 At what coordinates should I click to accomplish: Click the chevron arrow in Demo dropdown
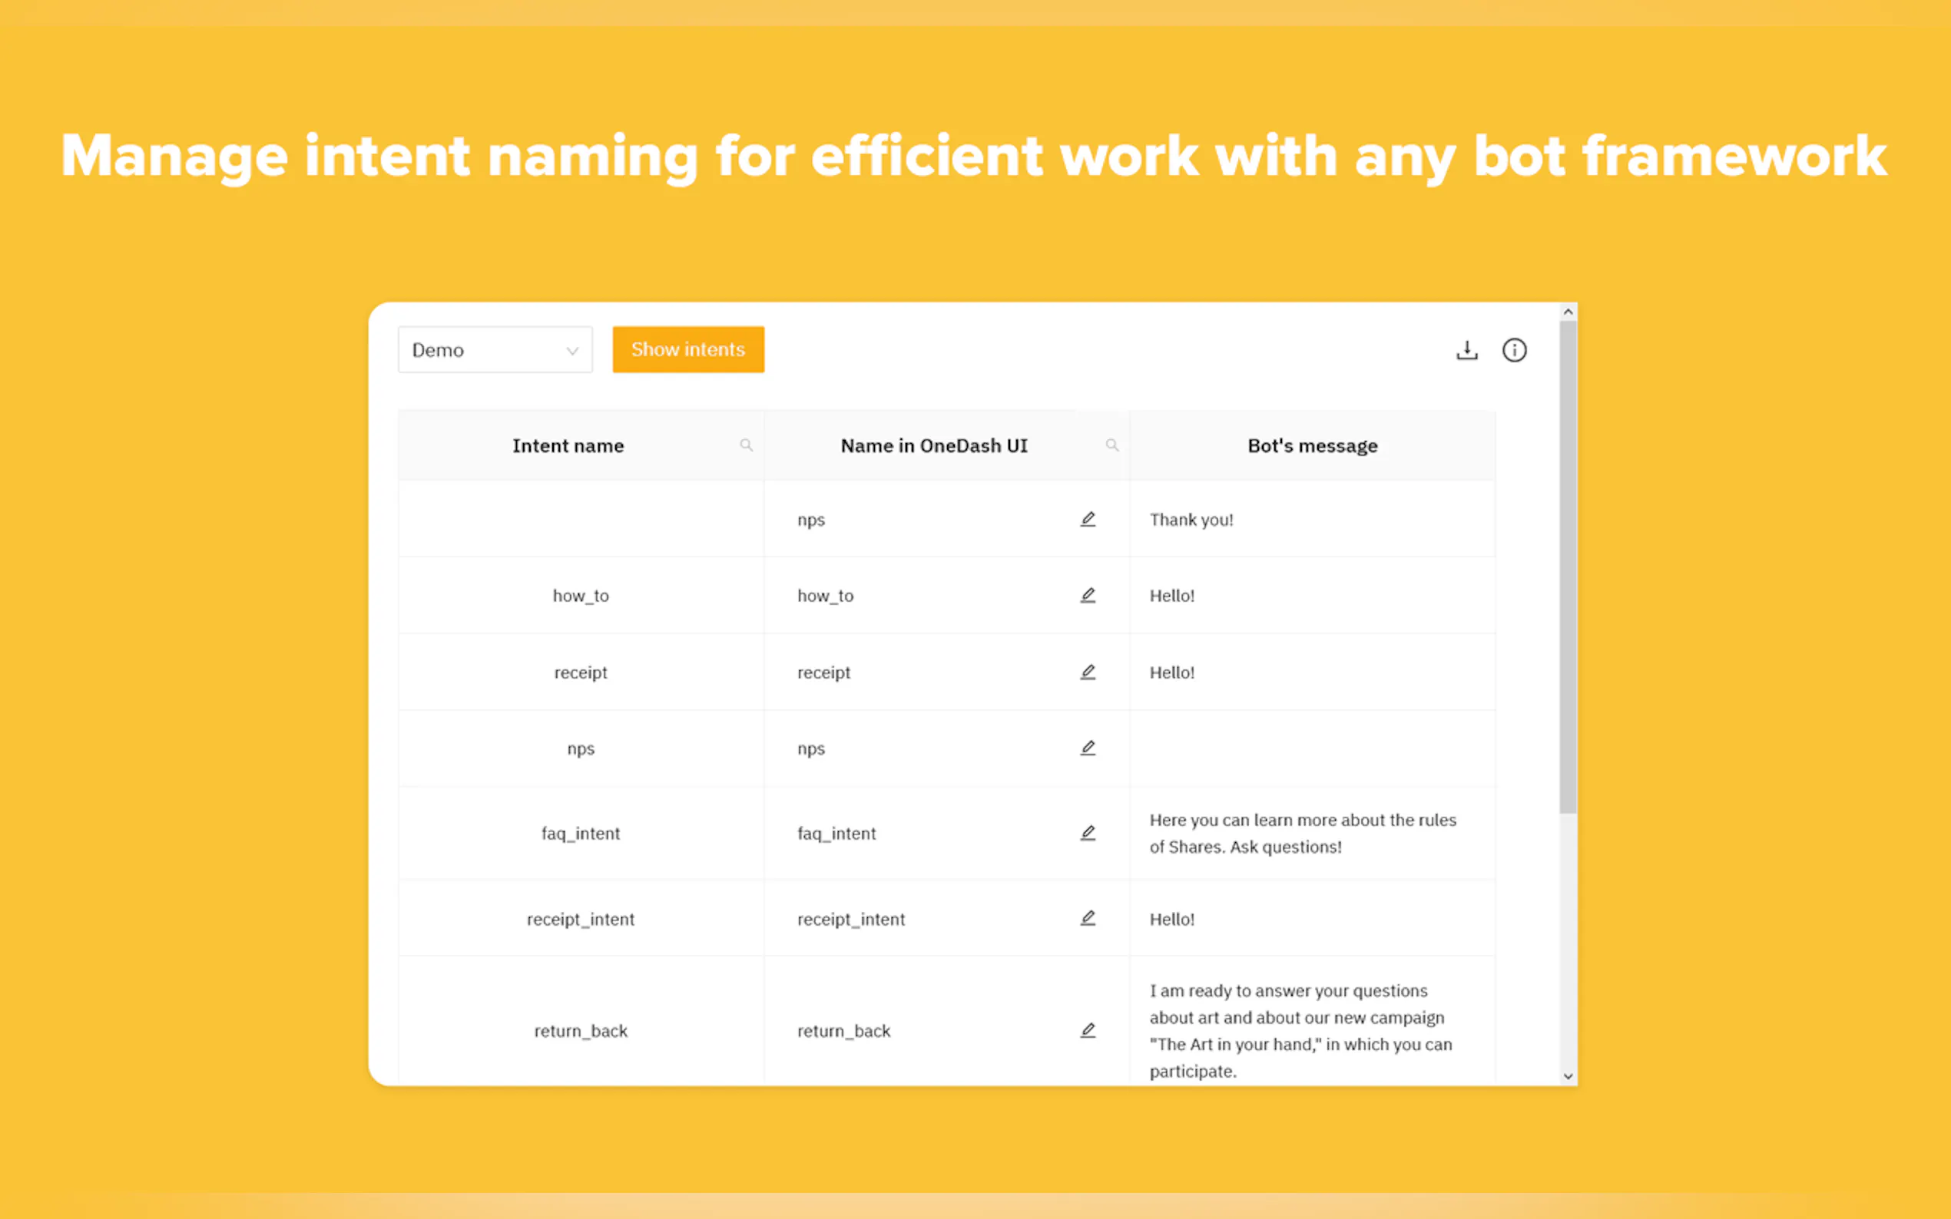point(571,351)
